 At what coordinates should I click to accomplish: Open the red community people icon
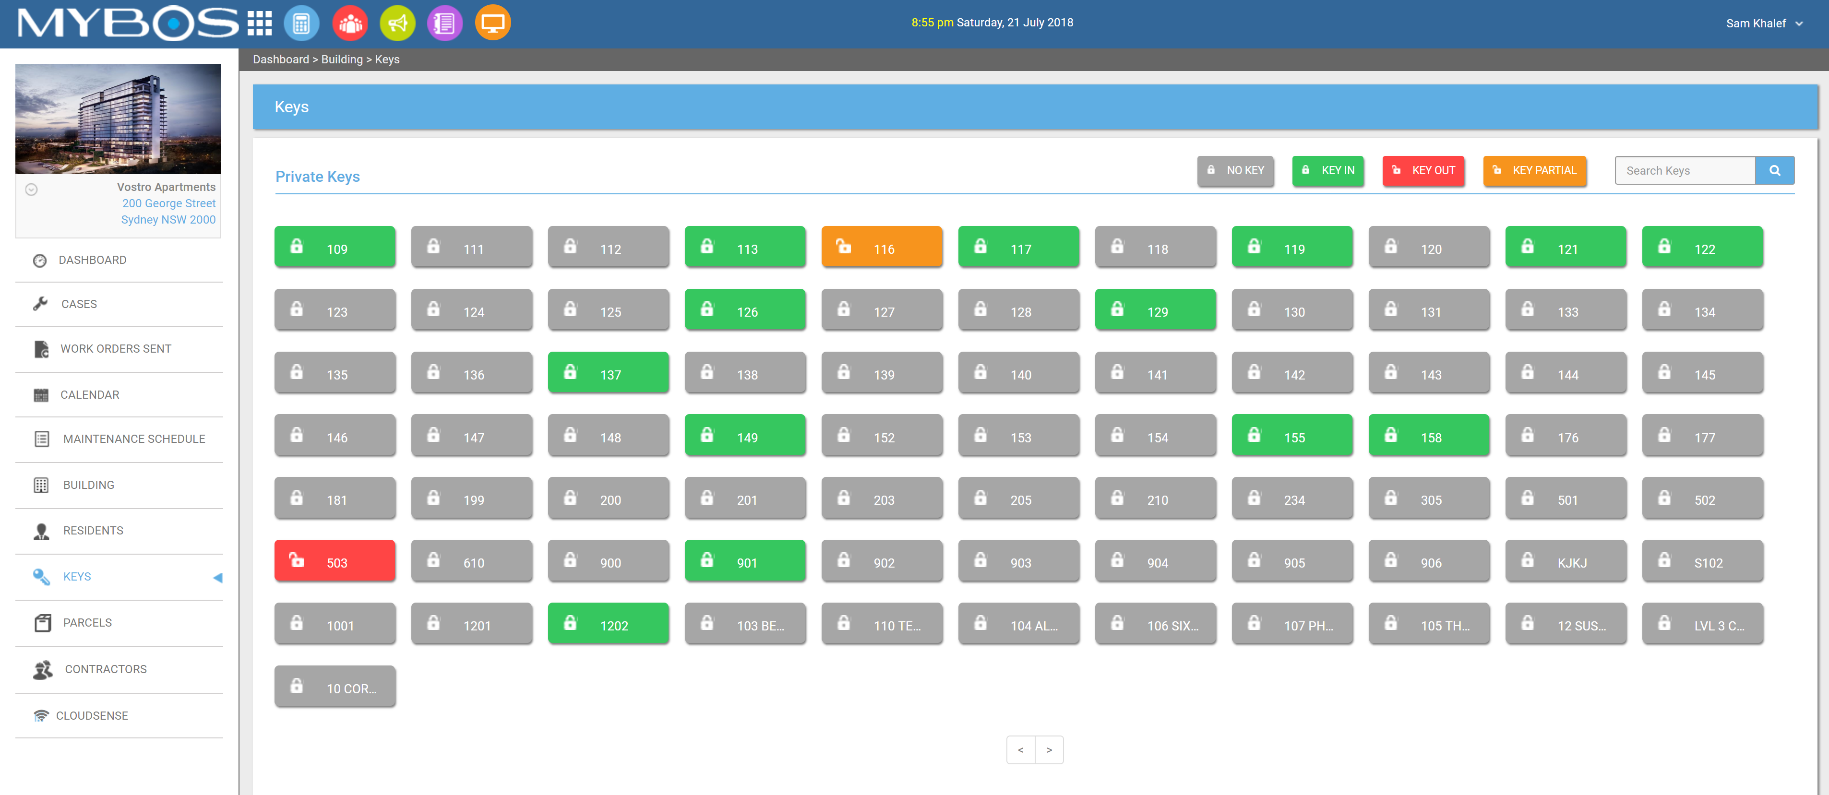coord(350,24)
